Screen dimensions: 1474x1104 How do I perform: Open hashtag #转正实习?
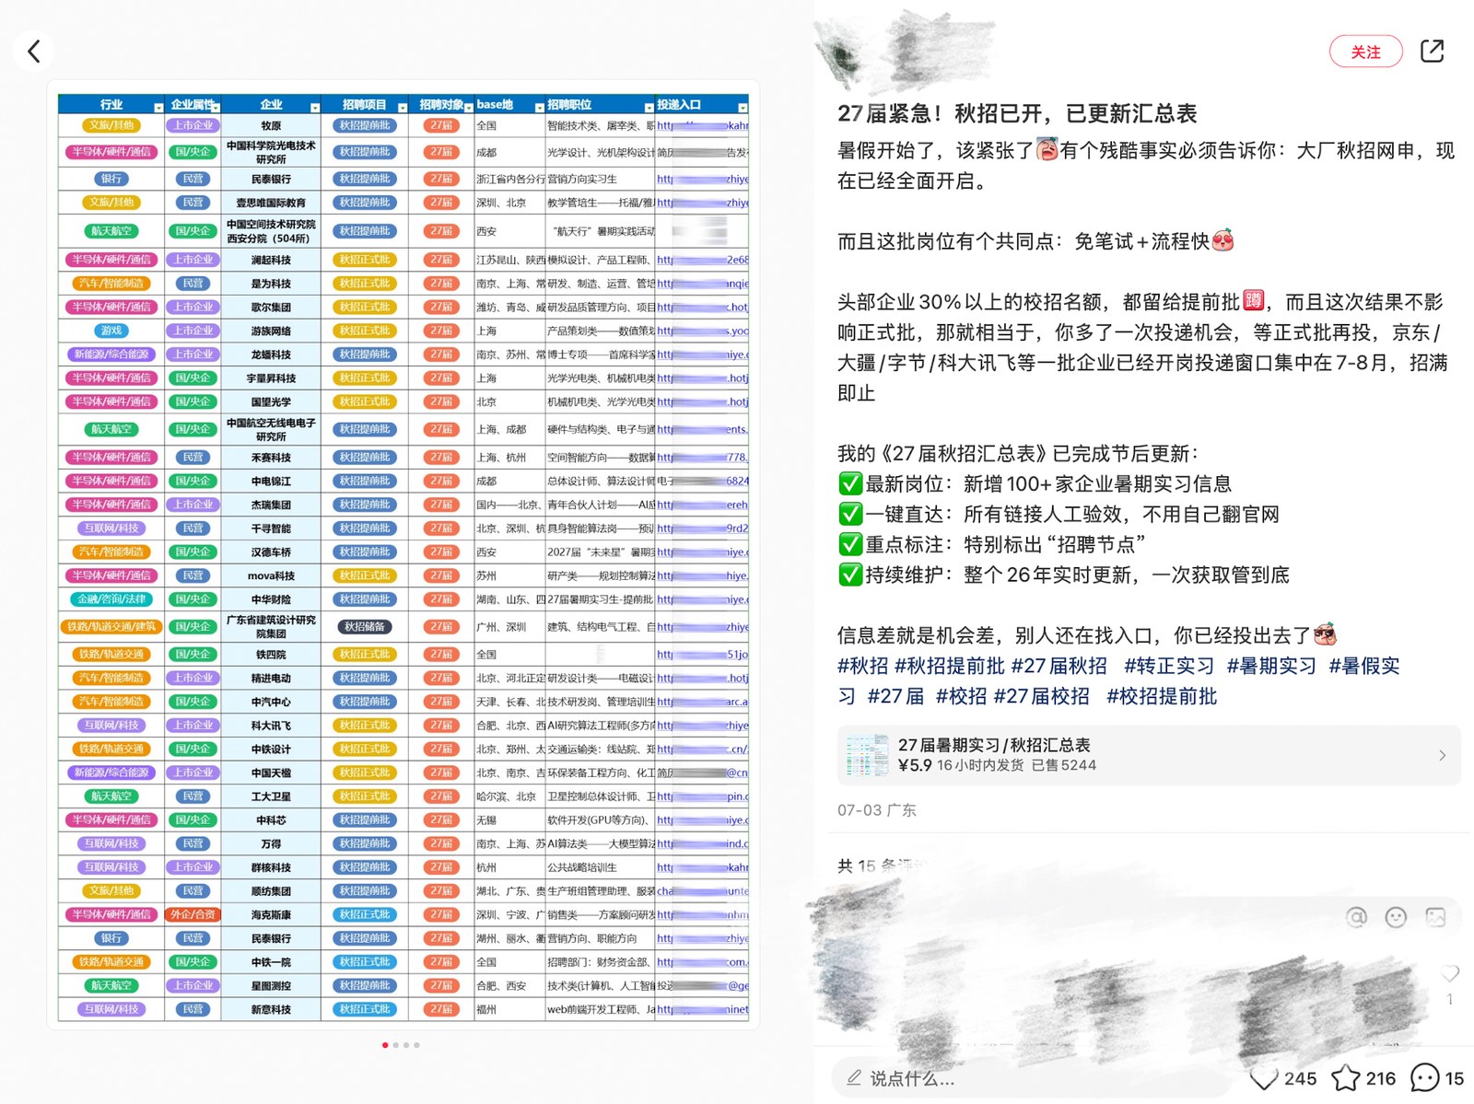[1169, 666]
